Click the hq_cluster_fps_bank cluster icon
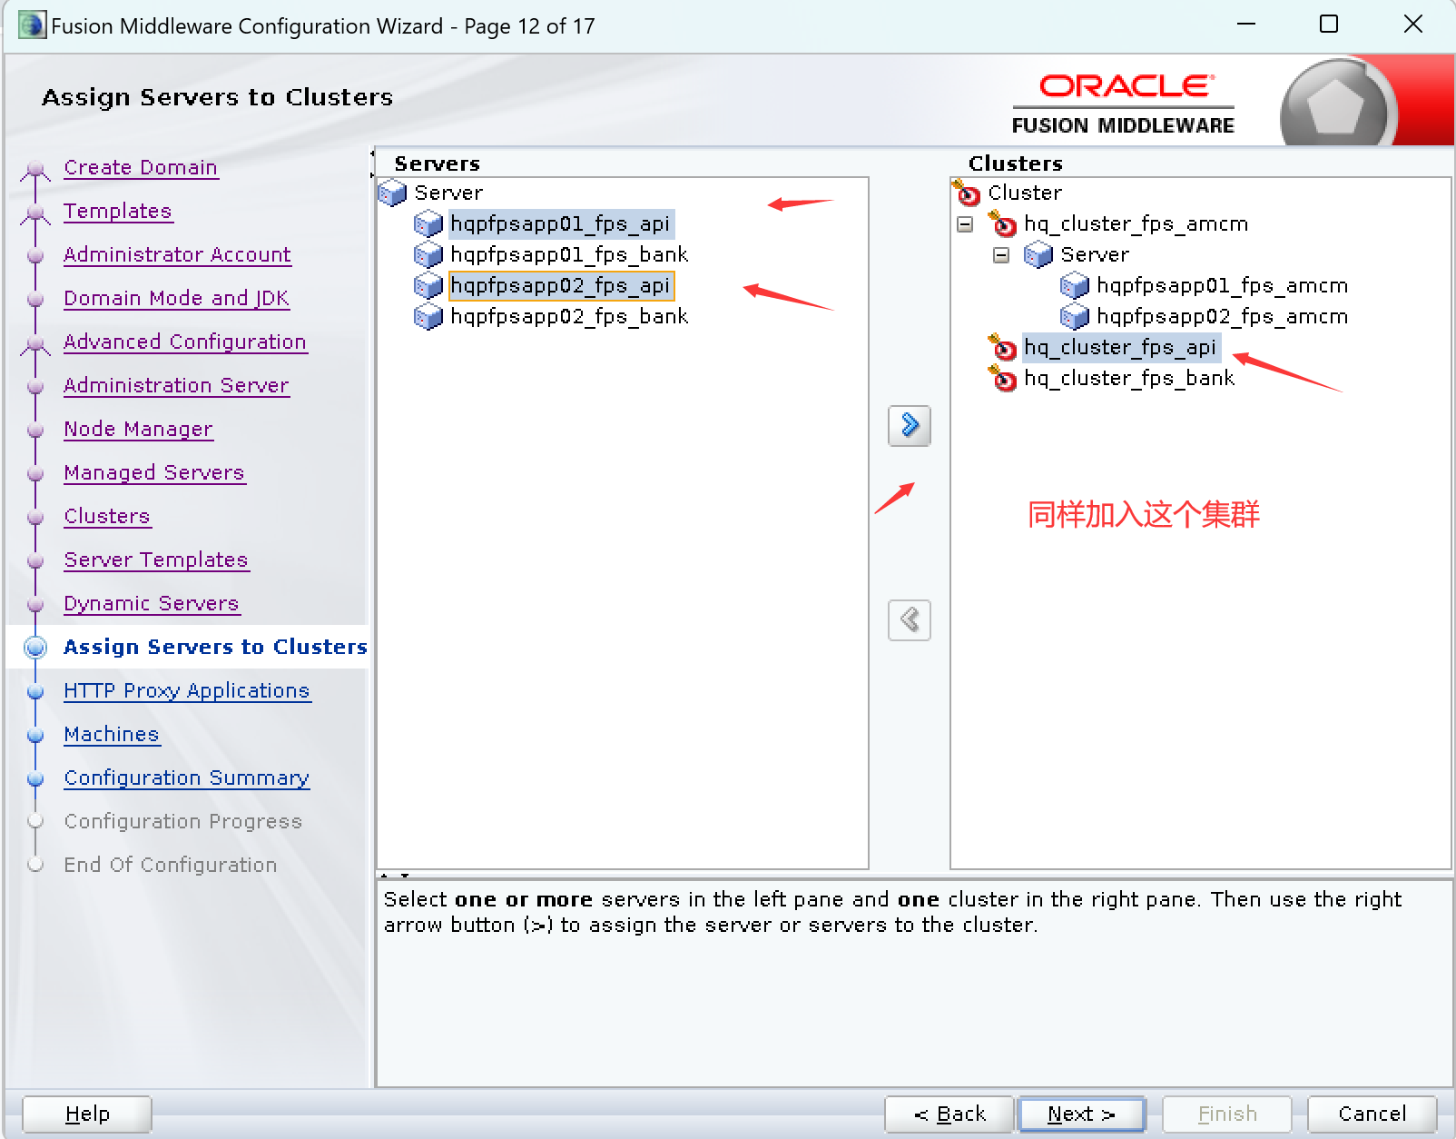Viewport: 1456px width, 1139px height. (x=1003, y=378)
